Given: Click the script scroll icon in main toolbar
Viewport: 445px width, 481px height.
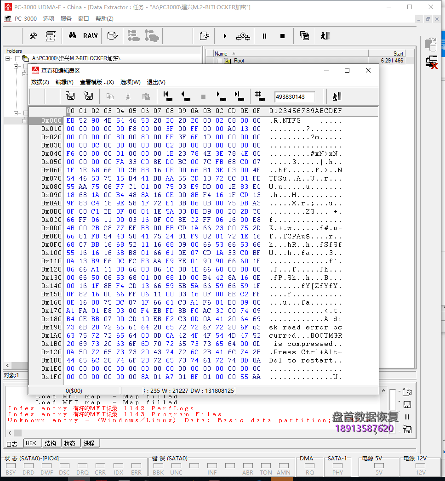Looking at the screenshot, I should (50, 36).
